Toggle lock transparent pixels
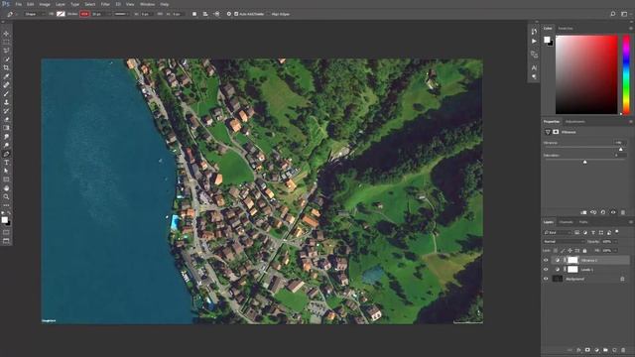 556,251
